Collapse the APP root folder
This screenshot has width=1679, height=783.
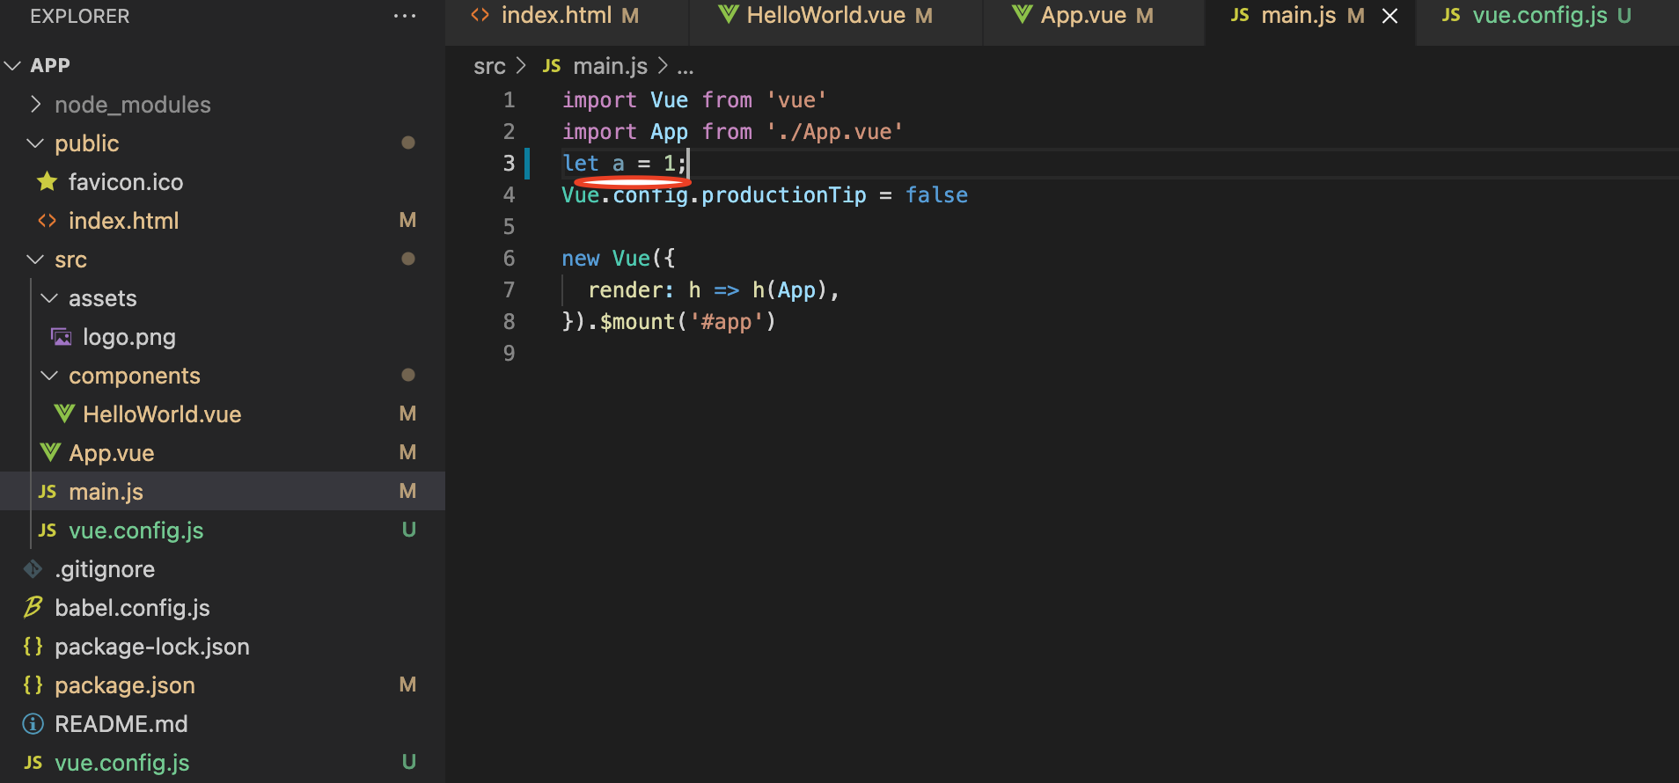[x=12, y=66]
